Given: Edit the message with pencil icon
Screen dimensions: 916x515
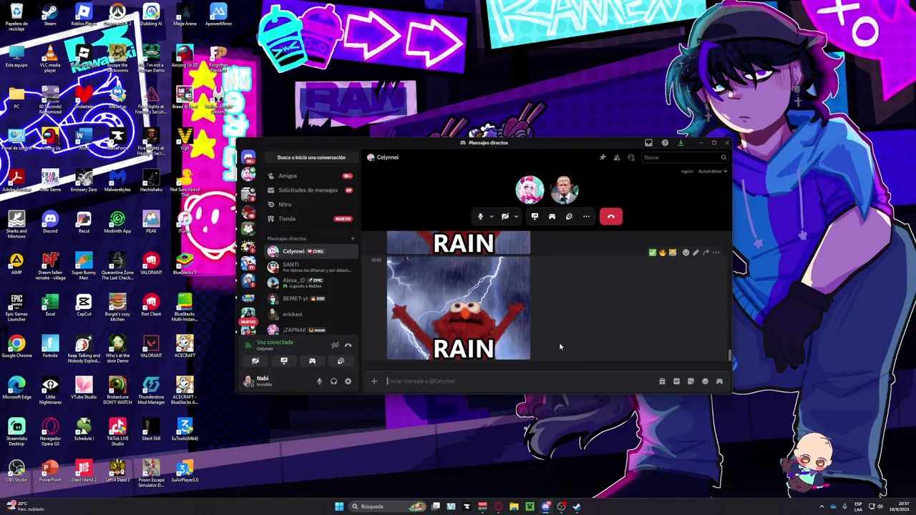Looking at the screenshot, I should (696, 252).
